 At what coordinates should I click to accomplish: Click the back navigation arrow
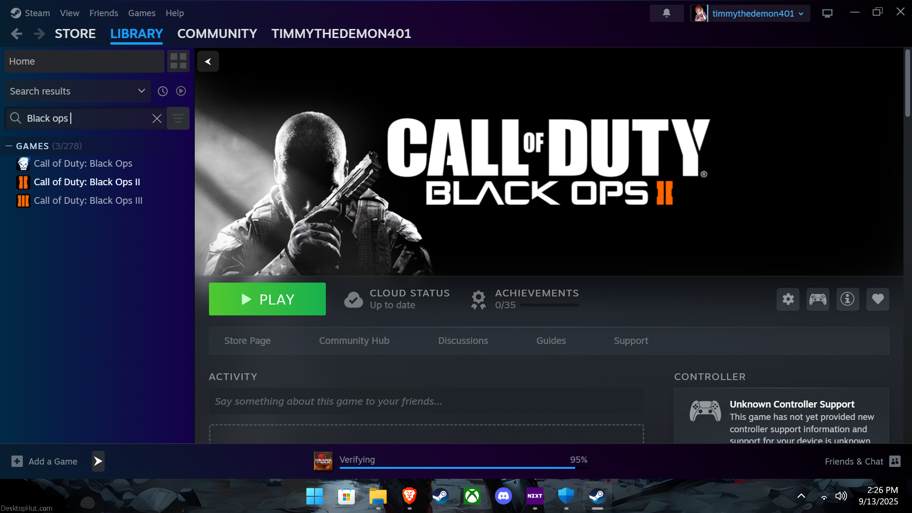click(17, 34)
